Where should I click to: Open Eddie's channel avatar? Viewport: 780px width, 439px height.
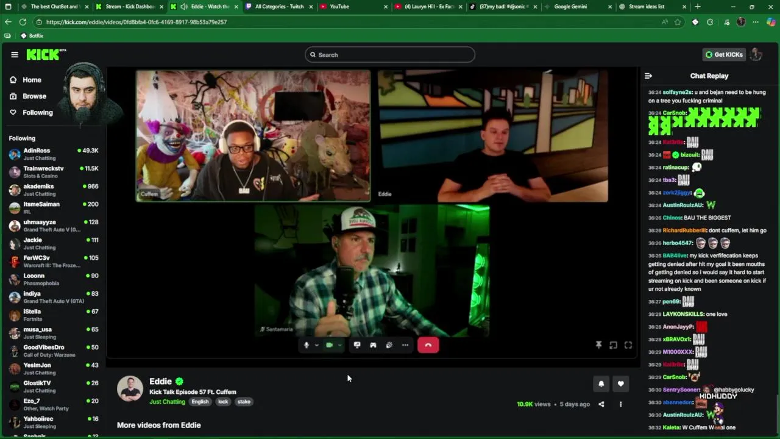[x=130, y=389]
